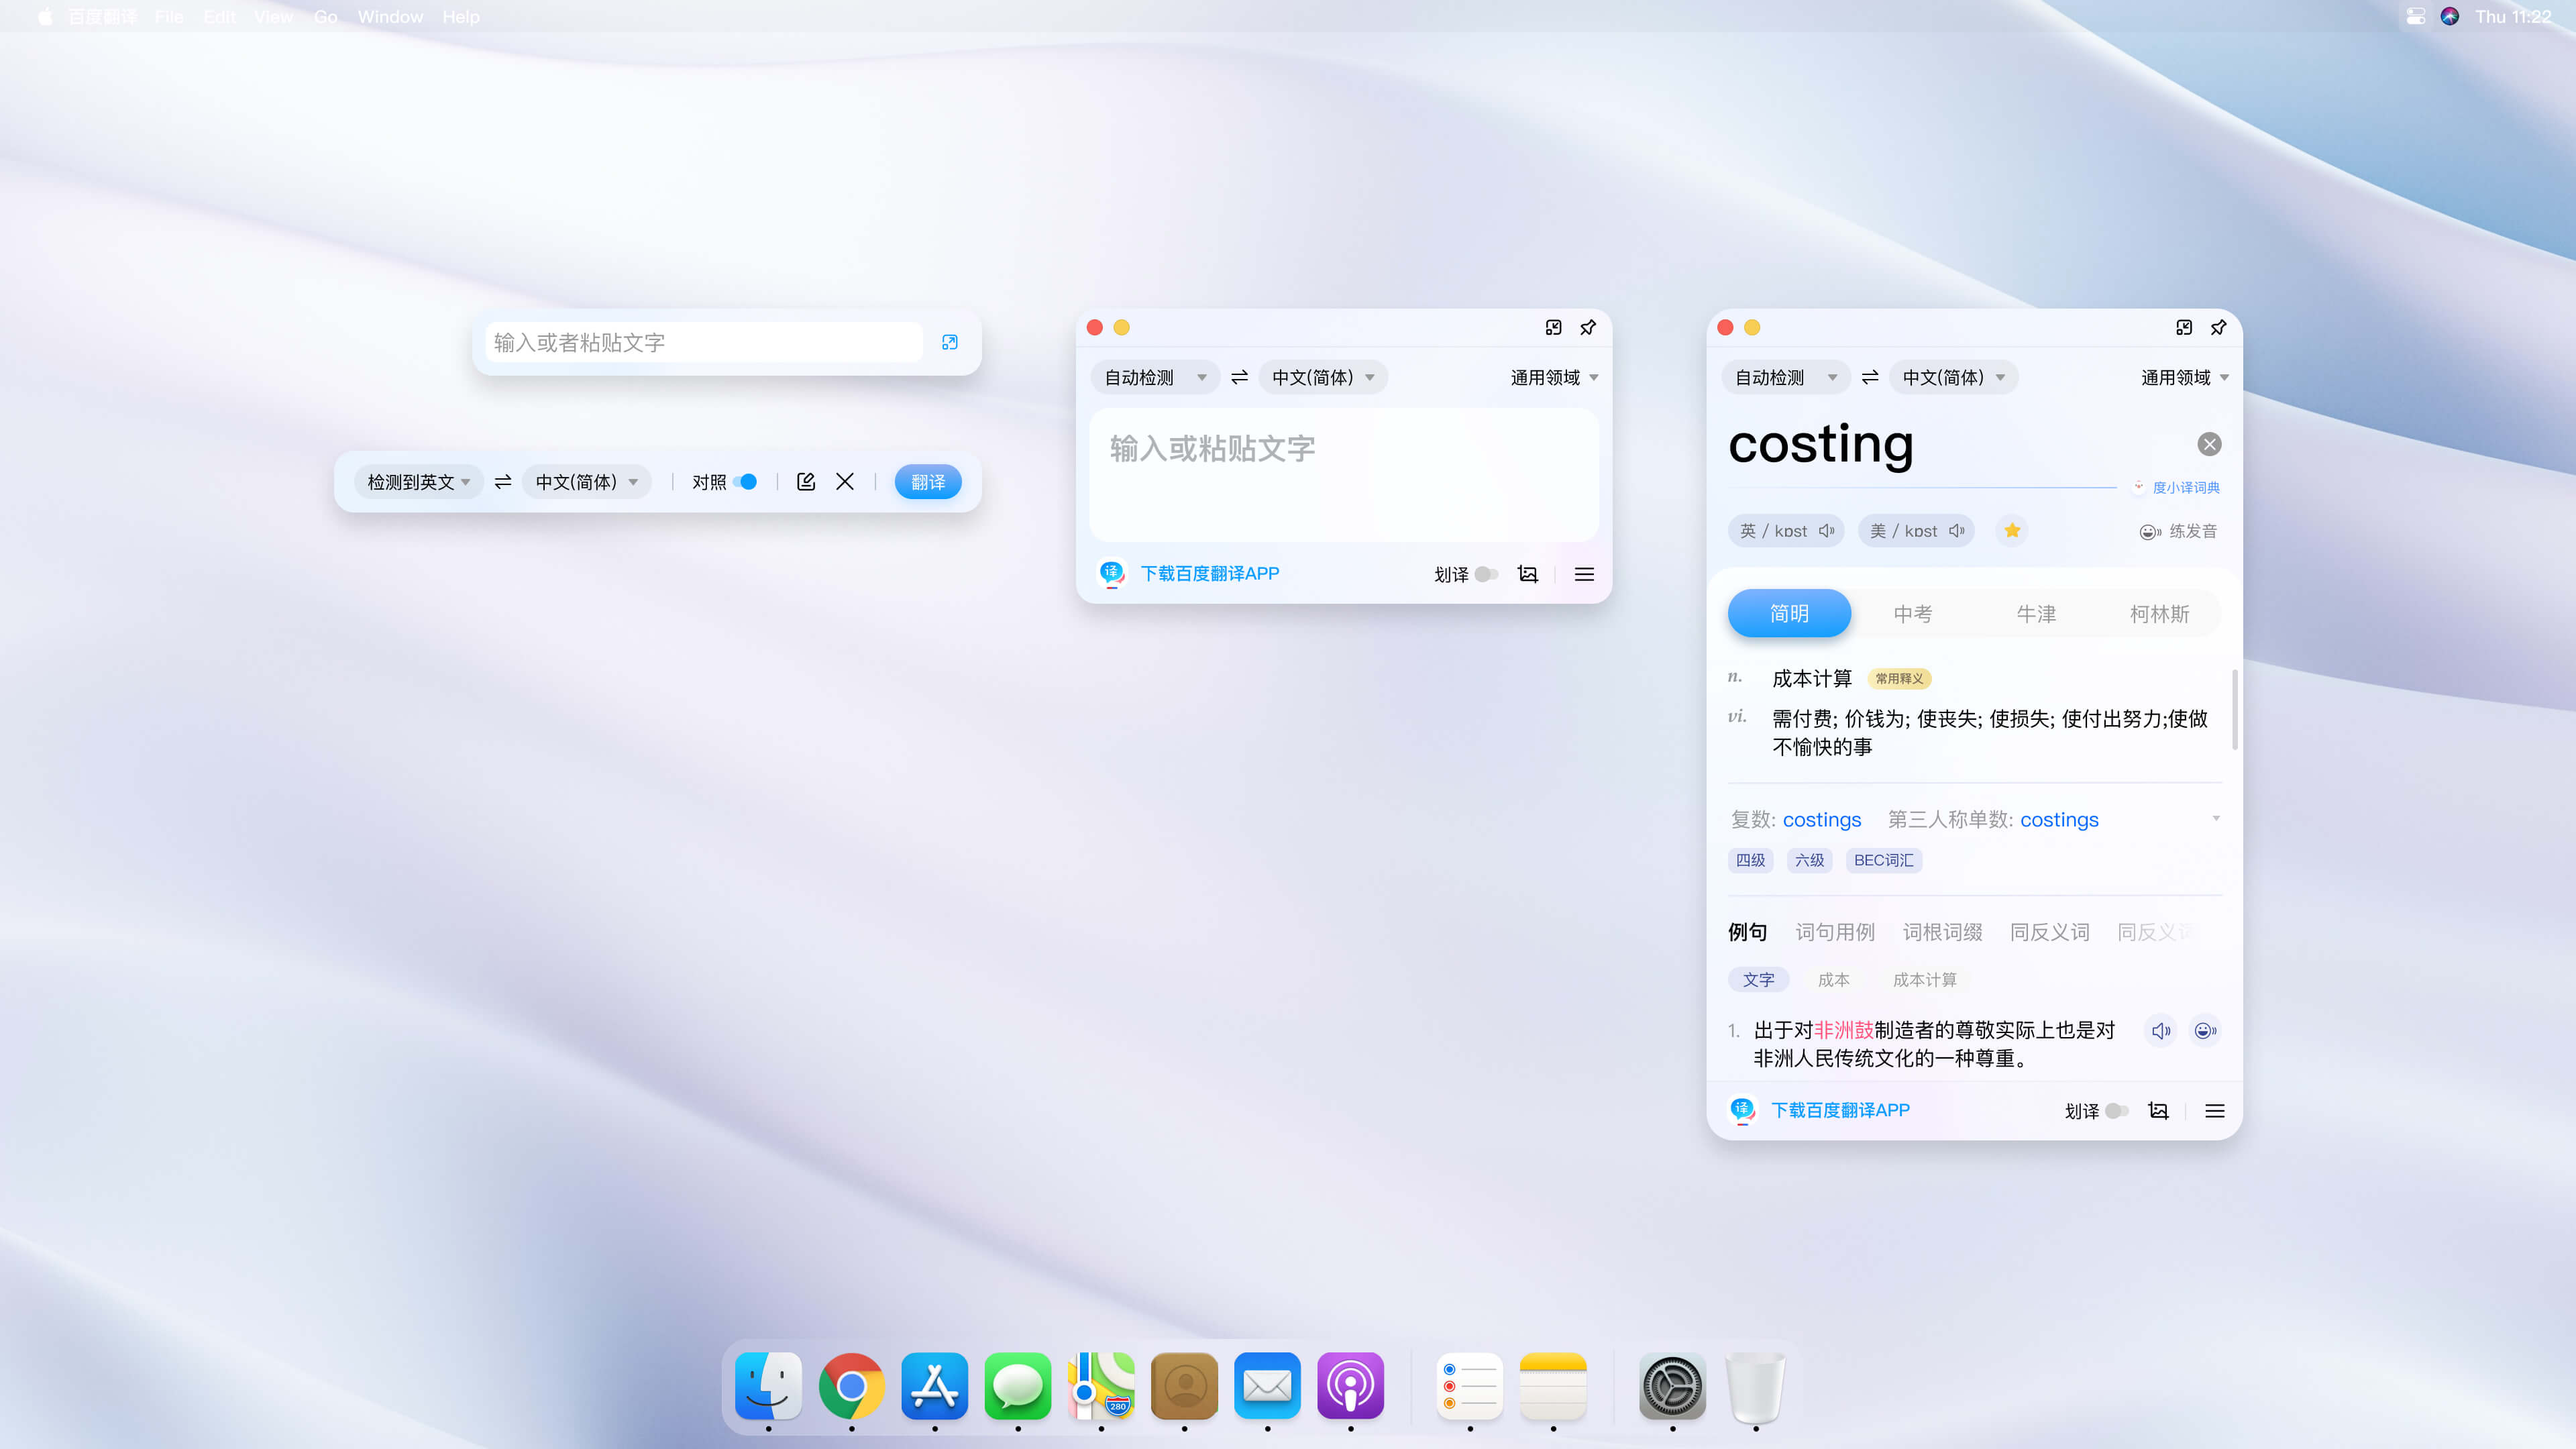
Task: Play British pronunciation of costing
Action: pyautogui.click(x=1827, y=530)
